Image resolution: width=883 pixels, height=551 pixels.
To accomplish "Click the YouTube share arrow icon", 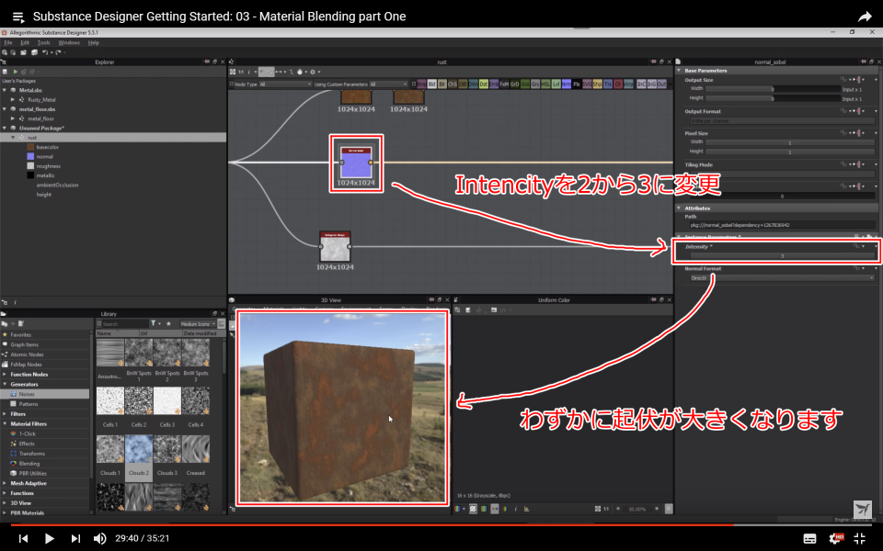I will click(x=865, y=17).
